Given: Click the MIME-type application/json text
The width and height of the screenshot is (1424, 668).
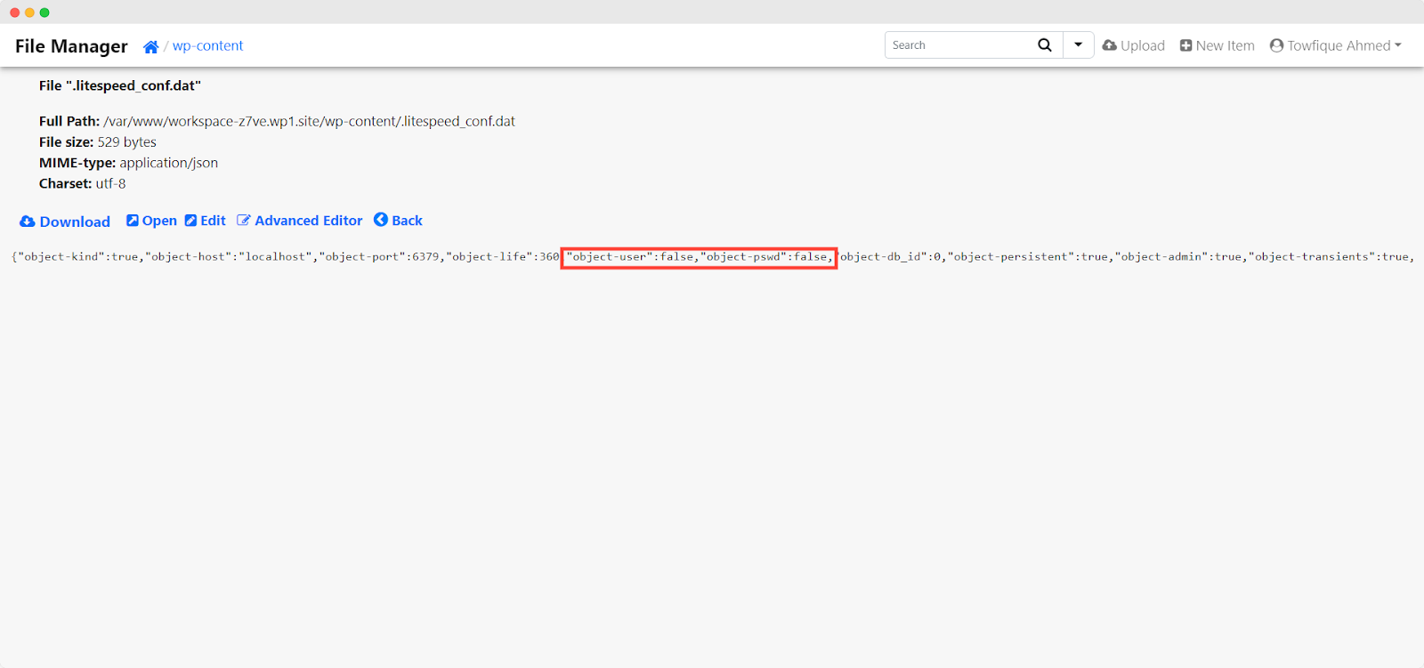Looking at the screenshot, I should click(128, 163).
